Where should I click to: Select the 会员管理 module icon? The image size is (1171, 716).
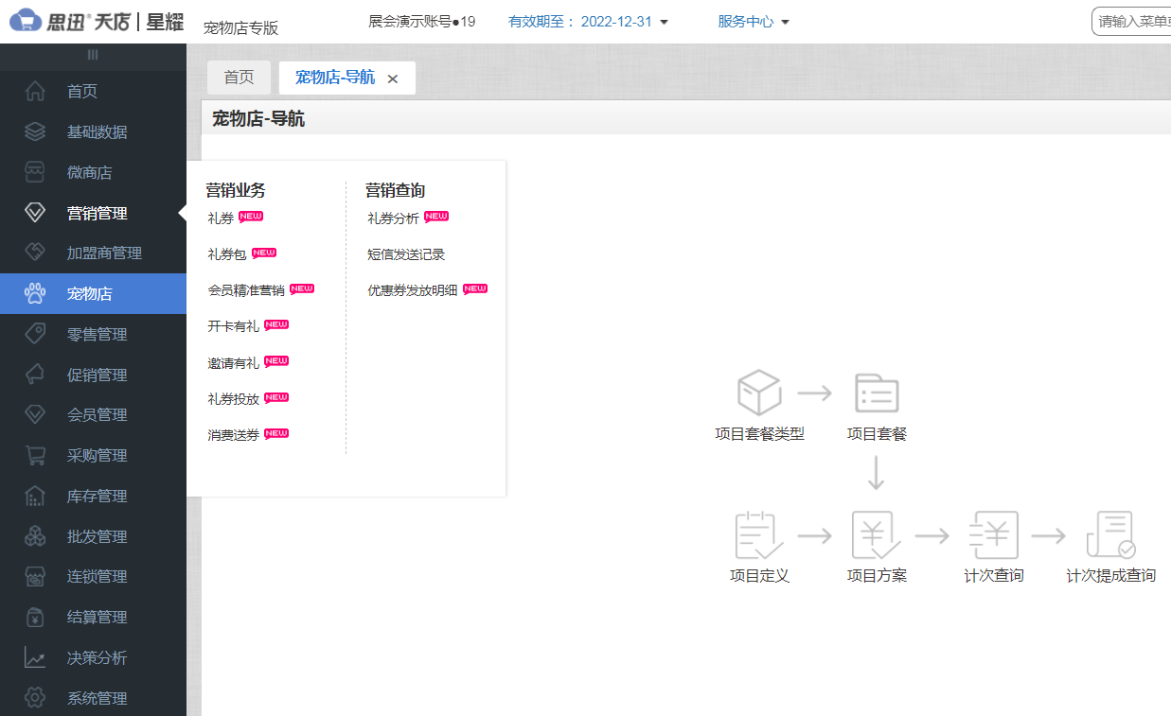pyautogui.click(x=35, y=414)
